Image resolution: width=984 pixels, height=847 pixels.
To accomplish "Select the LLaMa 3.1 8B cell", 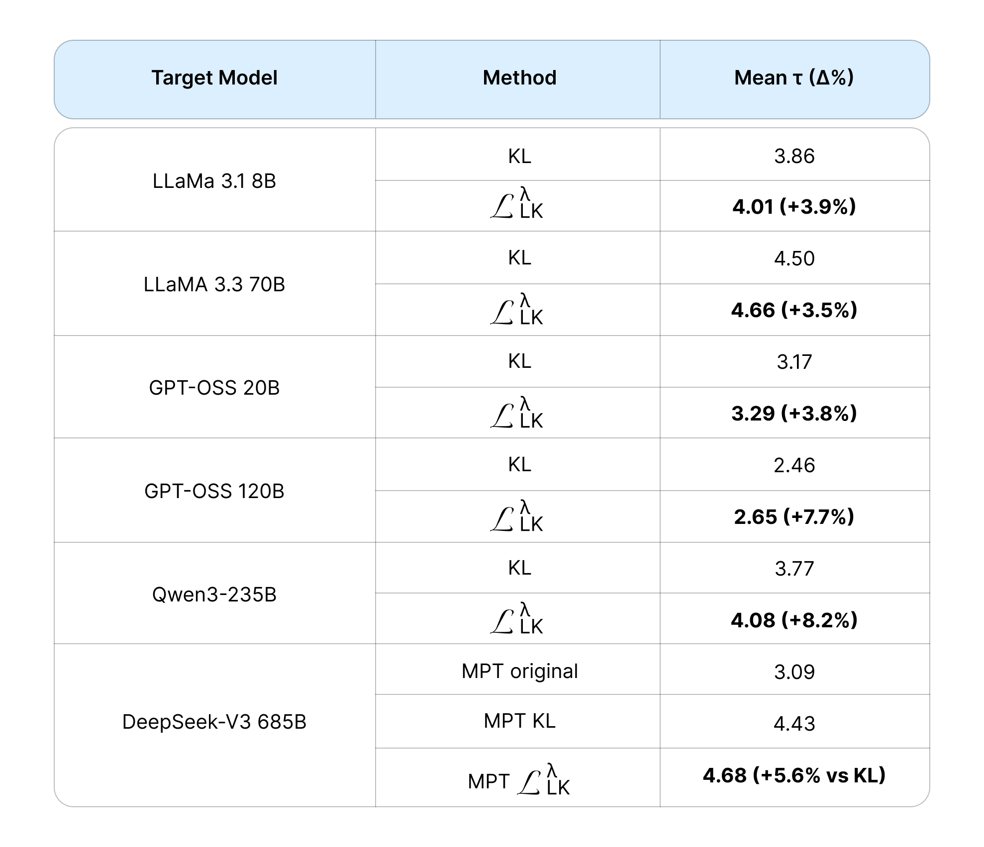I will point(214,181).
